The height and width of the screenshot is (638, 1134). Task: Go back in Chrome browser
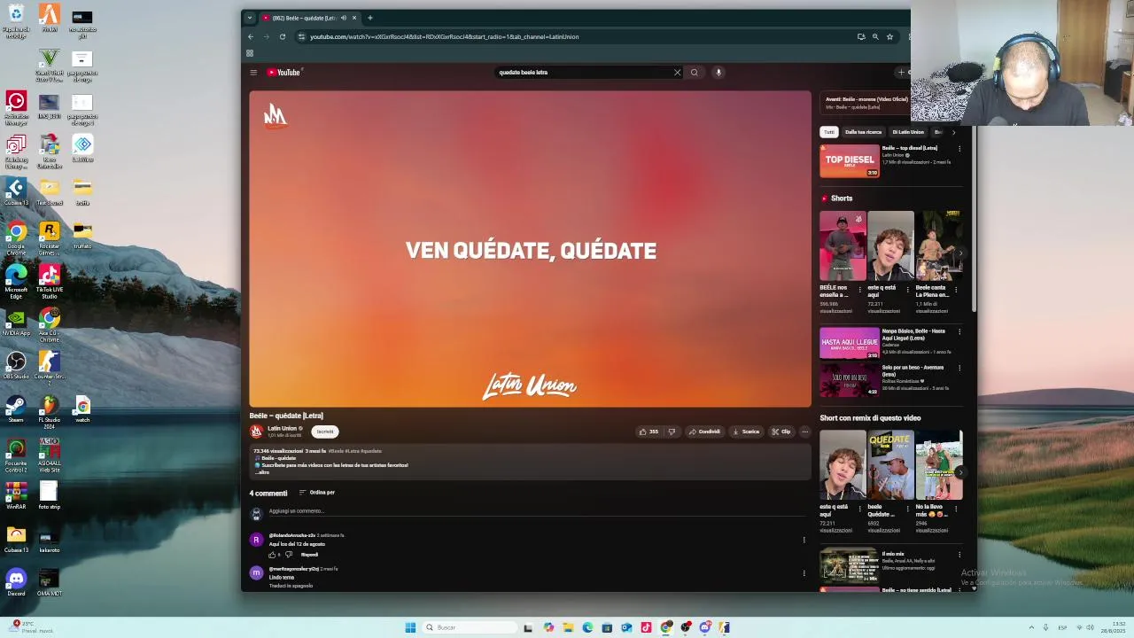click(x=251, y=36)
